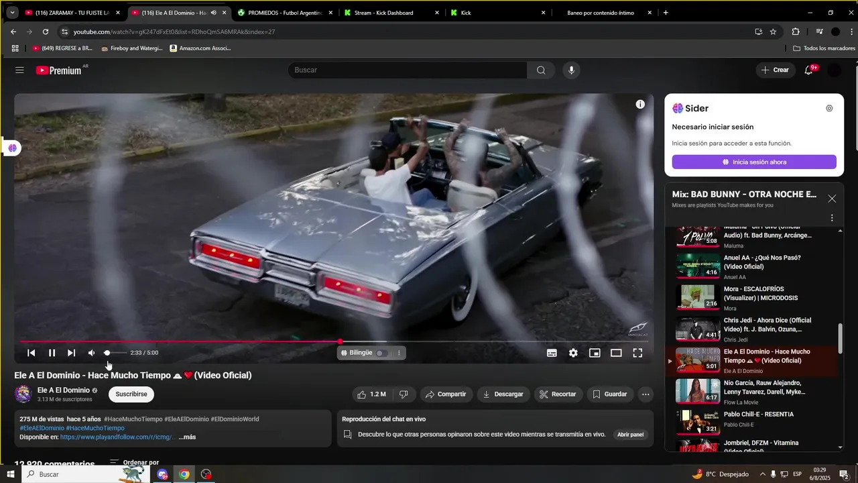Select Pablo Chill-E RESENTIA entry

click(754, 423)
